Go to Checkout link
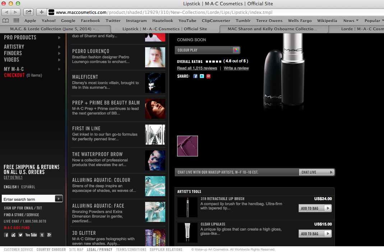Viewport: 384px width, 252px height. [x=14, y=75]
